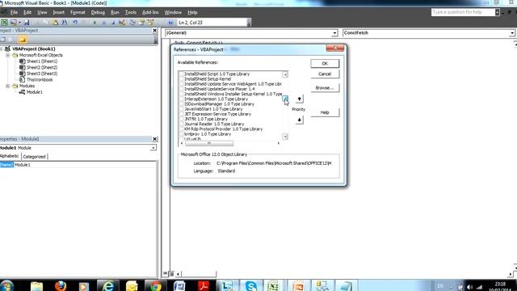The image size is (517, 291).
Task: Check InstallShield Script 1.0 Type Library
Action: click(x=181, y=74)
